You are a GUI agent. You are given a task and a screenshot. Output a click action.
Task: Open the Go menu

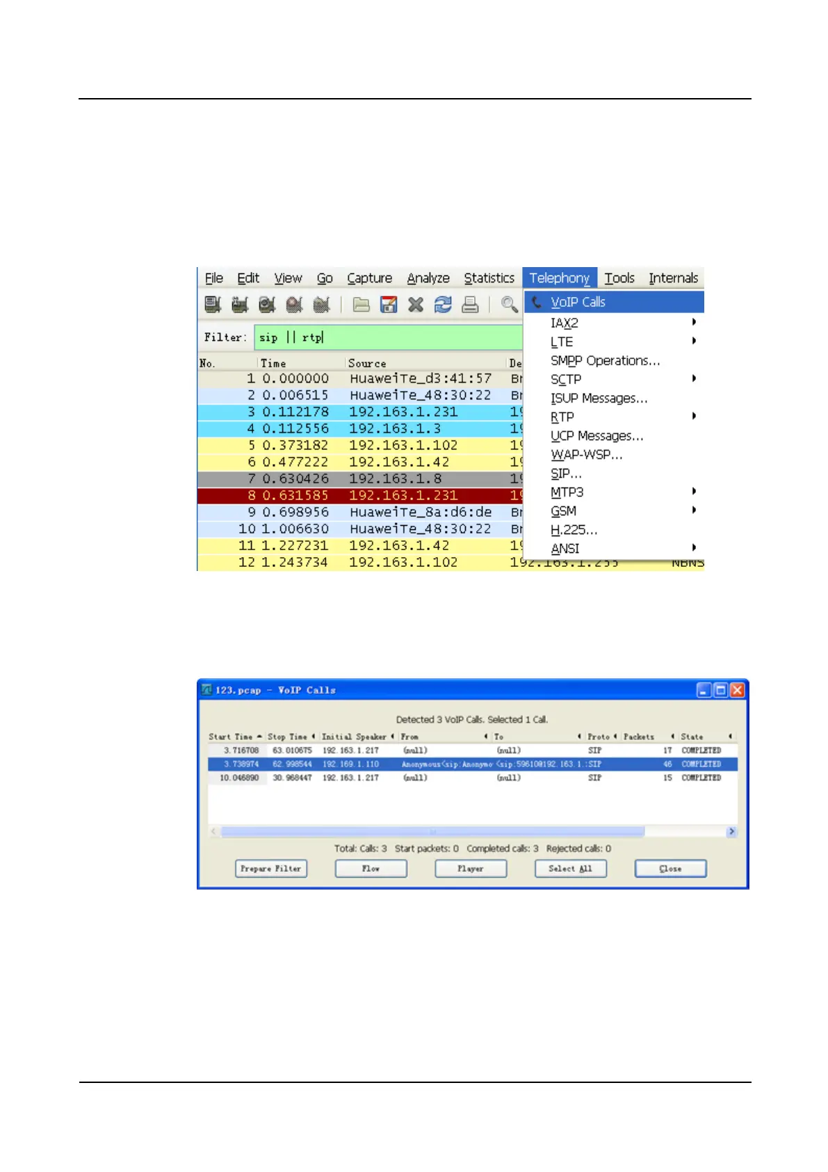tap(325, 278)
